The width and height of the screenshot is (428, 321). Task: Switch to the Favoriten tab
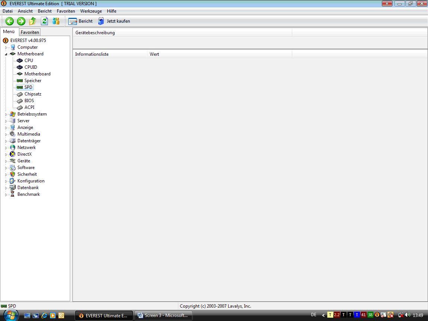(x=30, y=32)
